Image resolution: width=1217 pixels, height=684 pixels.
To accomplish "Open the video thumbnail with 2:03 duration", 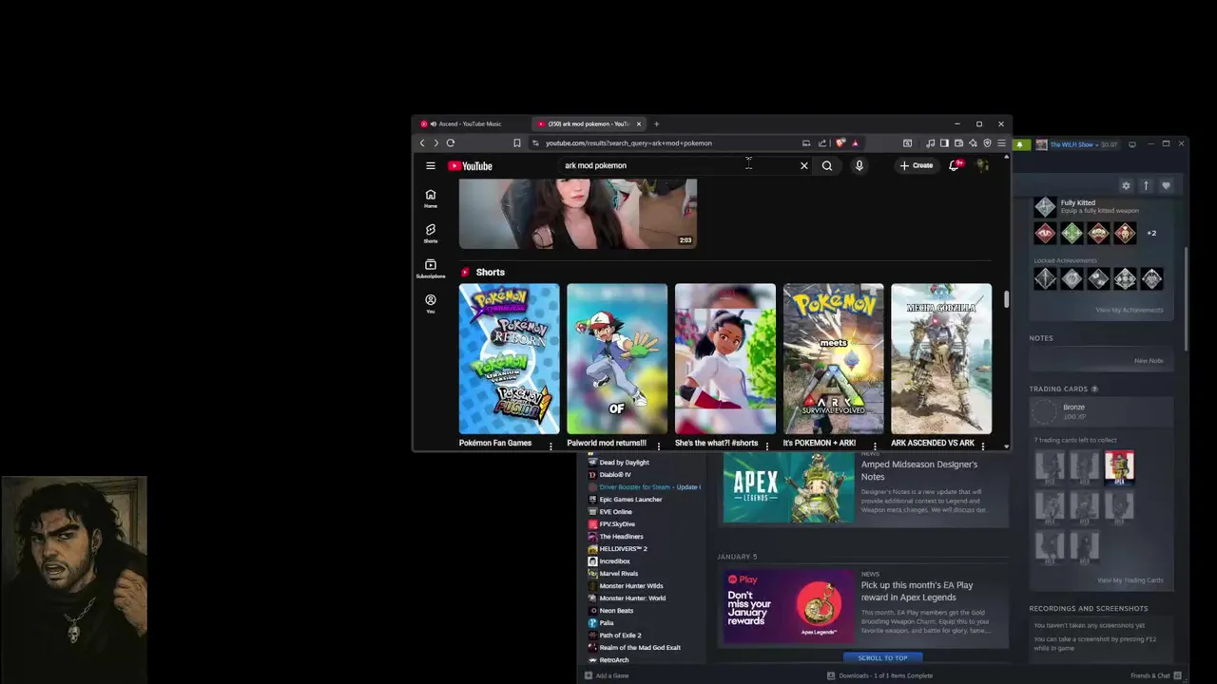I will pos(578,214).
